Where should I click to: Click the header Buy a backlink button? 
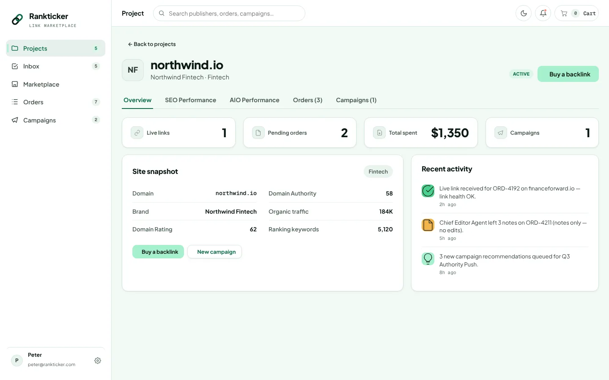pos(568,74)
